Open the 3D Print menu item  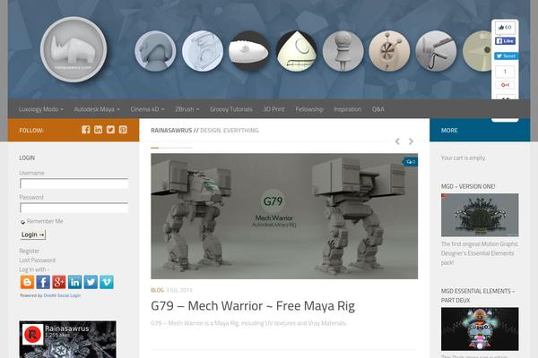tap(273, 109)
